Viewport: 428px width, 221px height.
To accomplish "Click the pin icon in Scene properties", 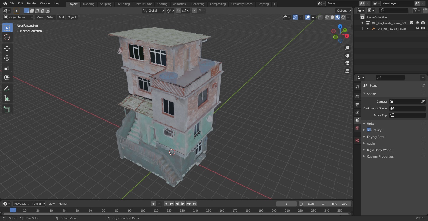I will click(x=423, y=86).
